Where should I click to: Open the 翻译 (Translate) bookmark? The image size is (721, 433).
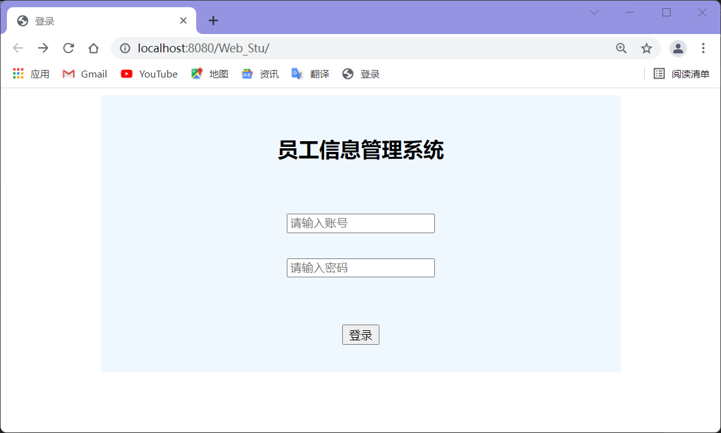(x=311, y=74)
